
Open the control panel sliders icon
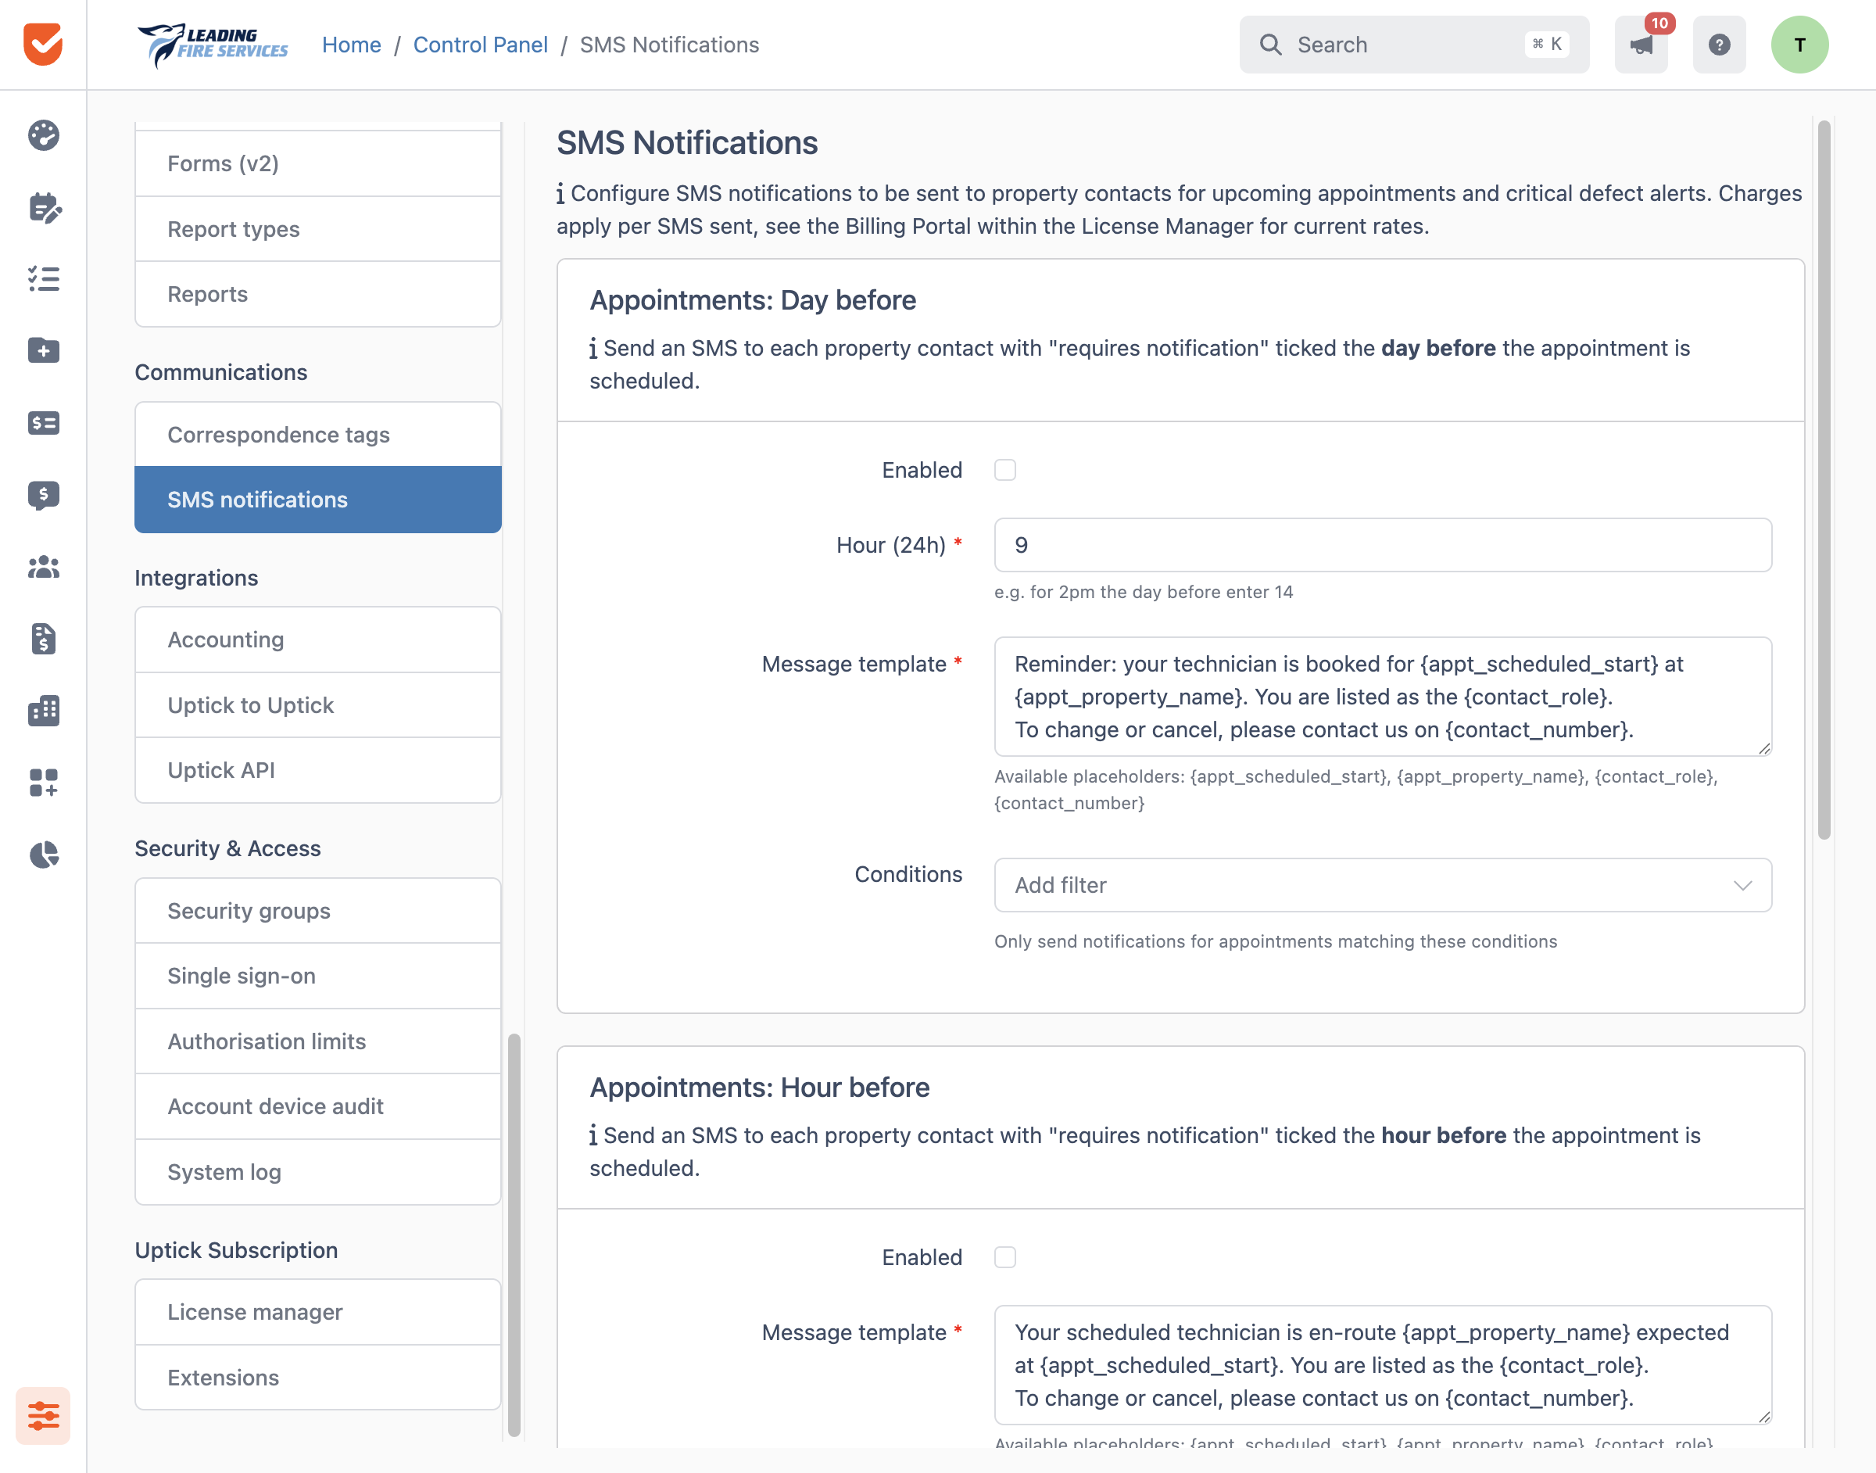click(43, 1415)
